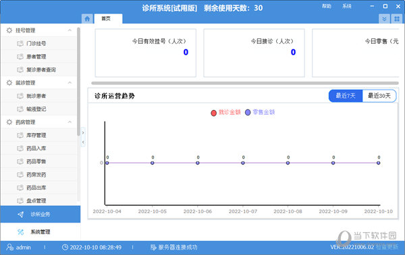405x255 pixels.
Task: Click the horizontal scrollbar under stat cards
Action: [x=245, y=83]
